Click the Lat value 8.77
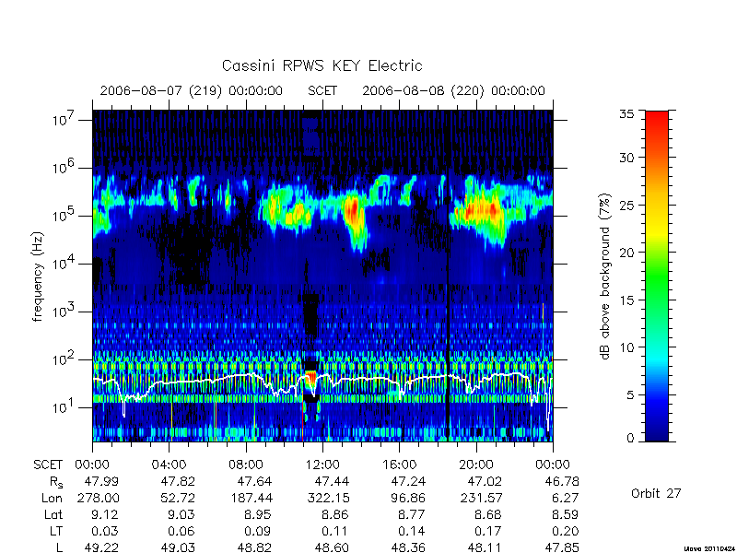 (412, 515)
